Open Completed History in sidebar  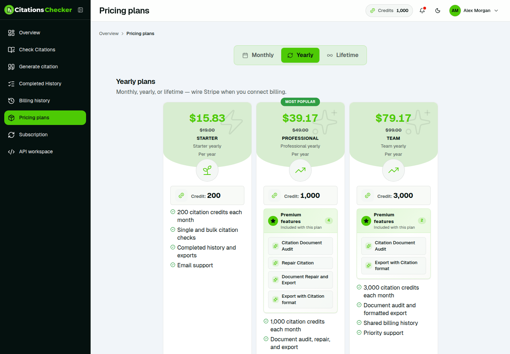tap(45, 84)
